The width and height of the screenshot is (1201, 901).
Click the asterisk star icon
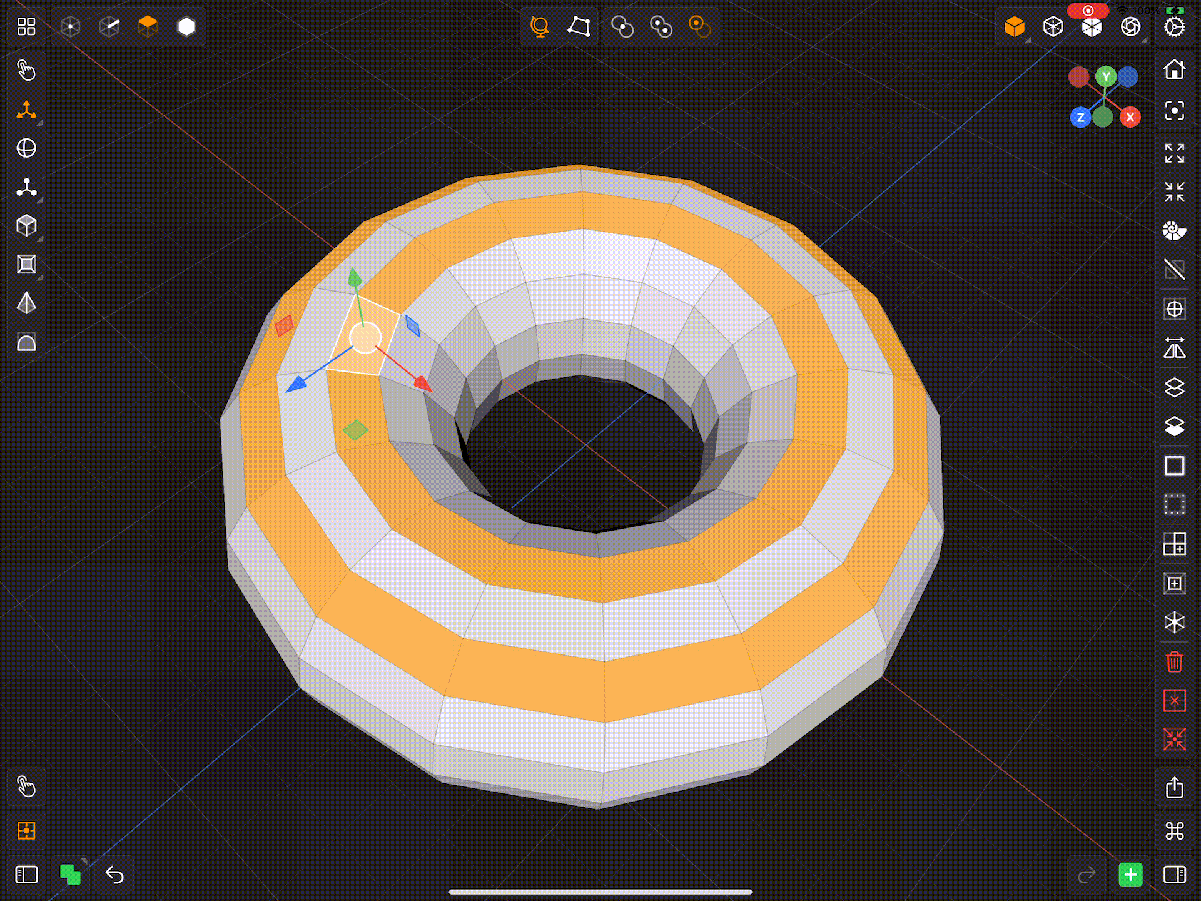coord(1175,623)
